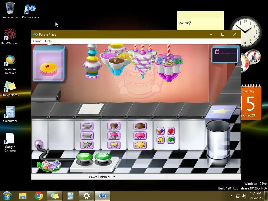The height and width of the screenshot is (201, 268).
Task: Click the Purble Place taskbar button
Action: pos(103,196)
